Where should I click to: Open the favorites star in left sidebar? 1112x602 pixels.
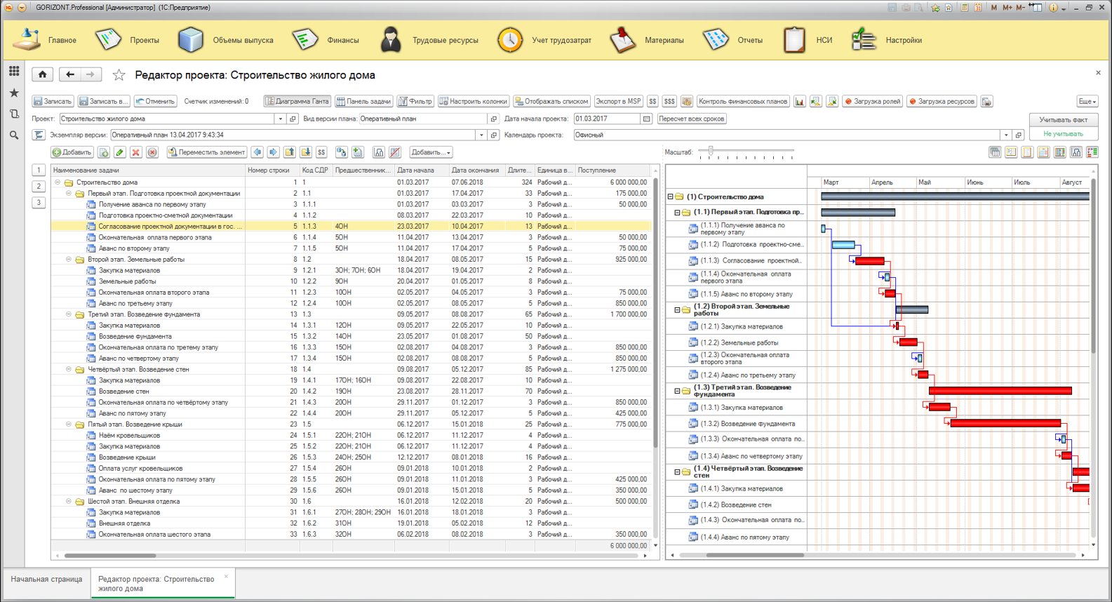[x=14, y=93]
